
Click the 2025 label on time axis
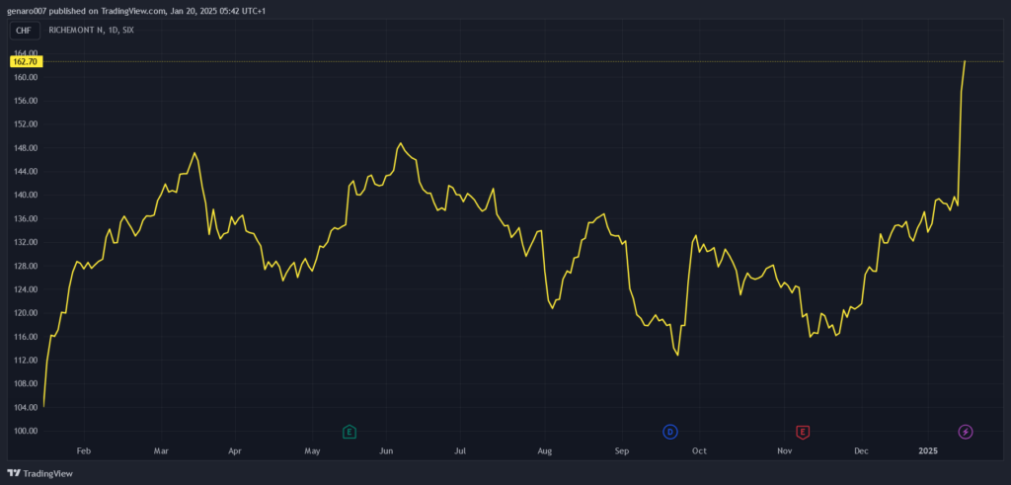[928, 451]
